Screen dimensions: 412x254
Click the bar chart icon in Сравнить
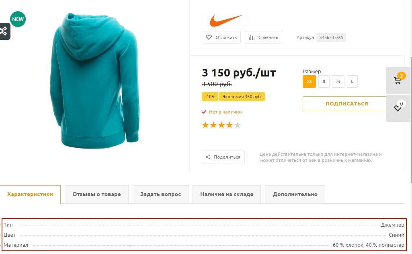point(252,37)
